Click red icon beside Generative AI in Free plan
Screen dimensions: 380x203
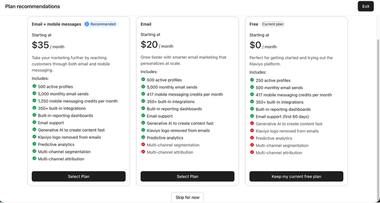252,124
